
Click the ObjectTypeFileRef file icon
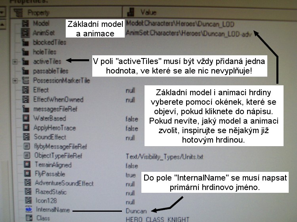(27, 155)
